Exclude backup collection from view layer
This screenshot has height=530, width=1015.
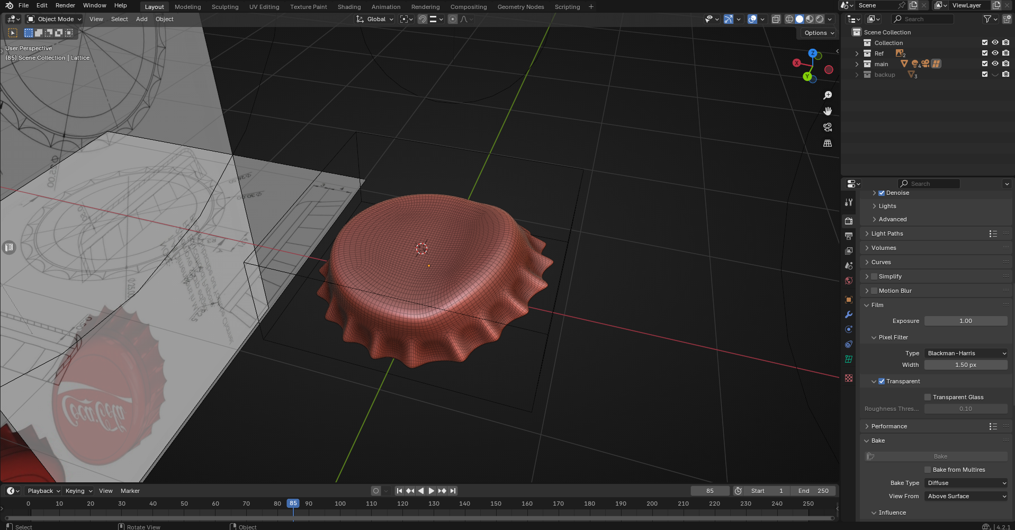pyautogui.click(x=985, y=74)
